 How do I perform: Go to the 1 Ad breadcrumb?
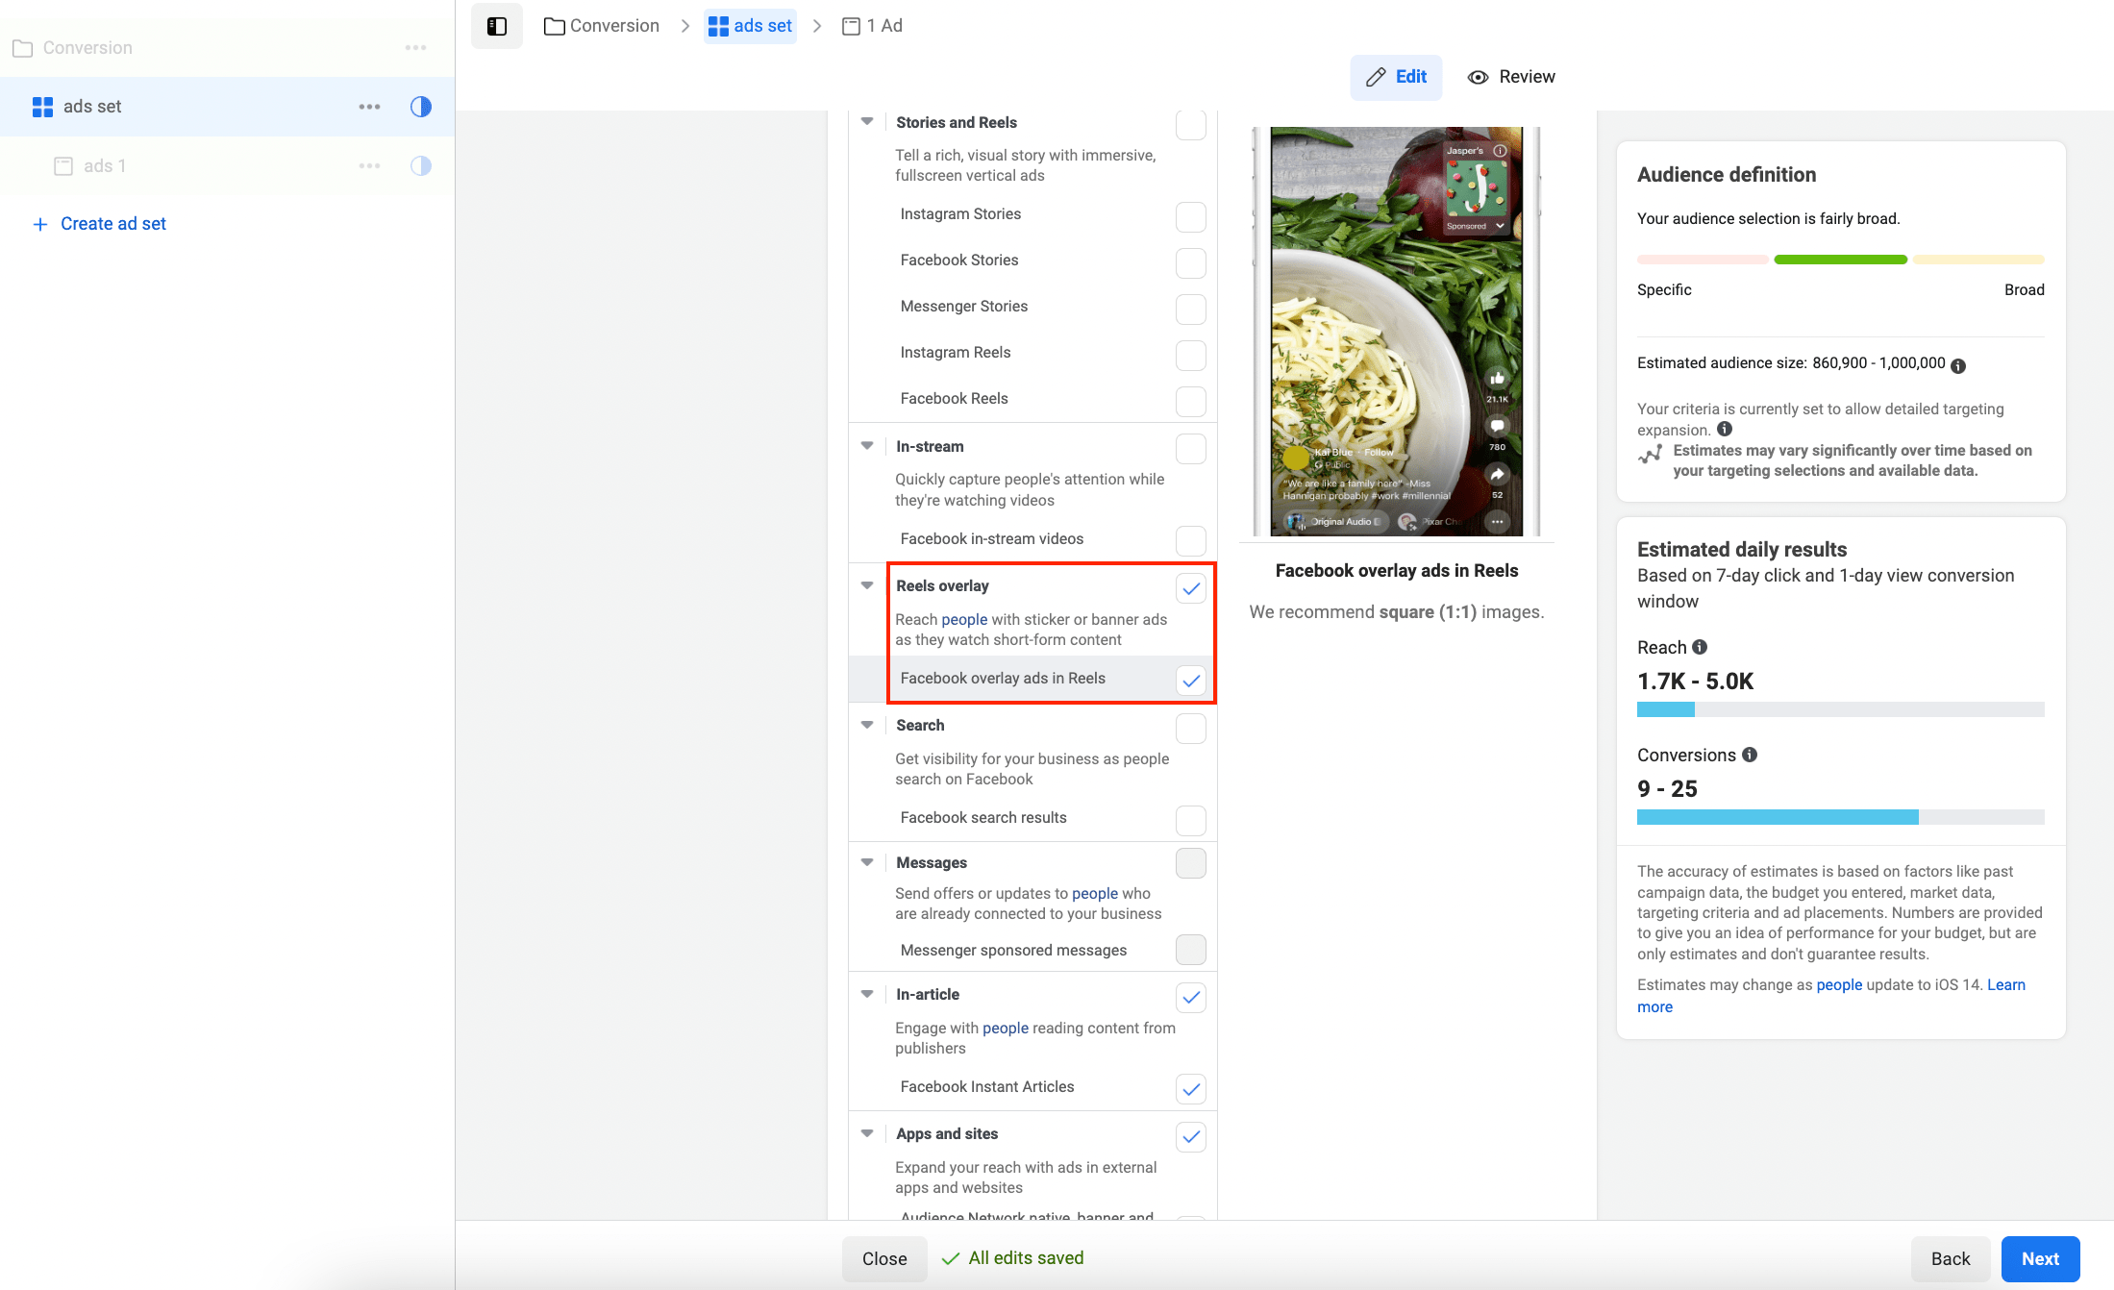(x=872, y=26)
